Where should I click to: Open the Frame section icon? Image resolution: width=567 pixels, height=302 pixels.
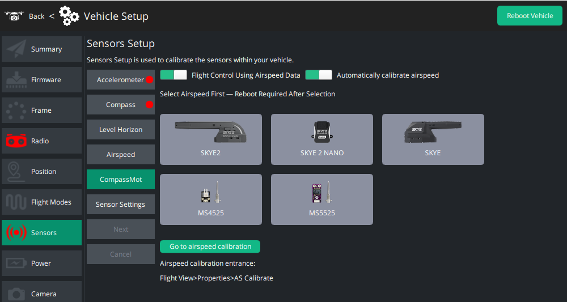(x=16, y=110)
